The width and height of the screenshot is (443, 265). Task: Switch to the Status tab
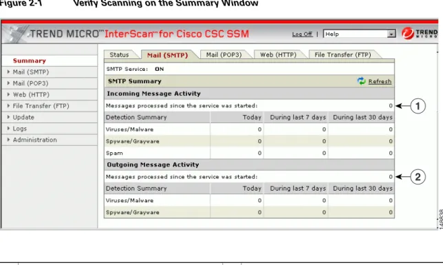(119, 54)
